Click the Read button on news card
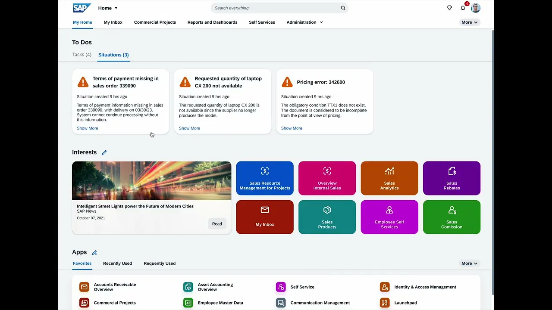The width and height of the screenshot is (552, 310). [217, 223]
